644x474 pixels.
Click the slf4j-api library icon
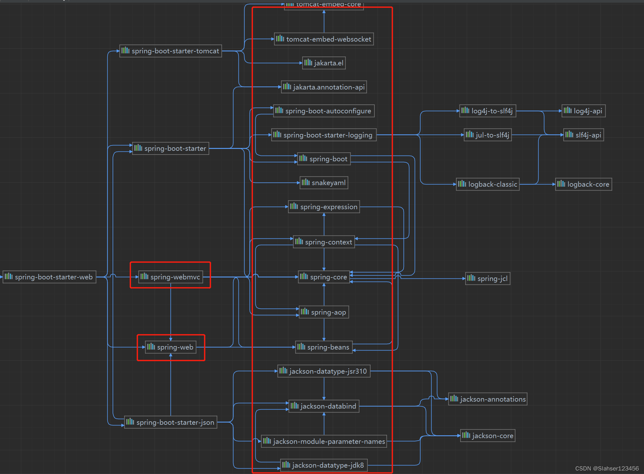pyautogui.click(x=569, y=134)
